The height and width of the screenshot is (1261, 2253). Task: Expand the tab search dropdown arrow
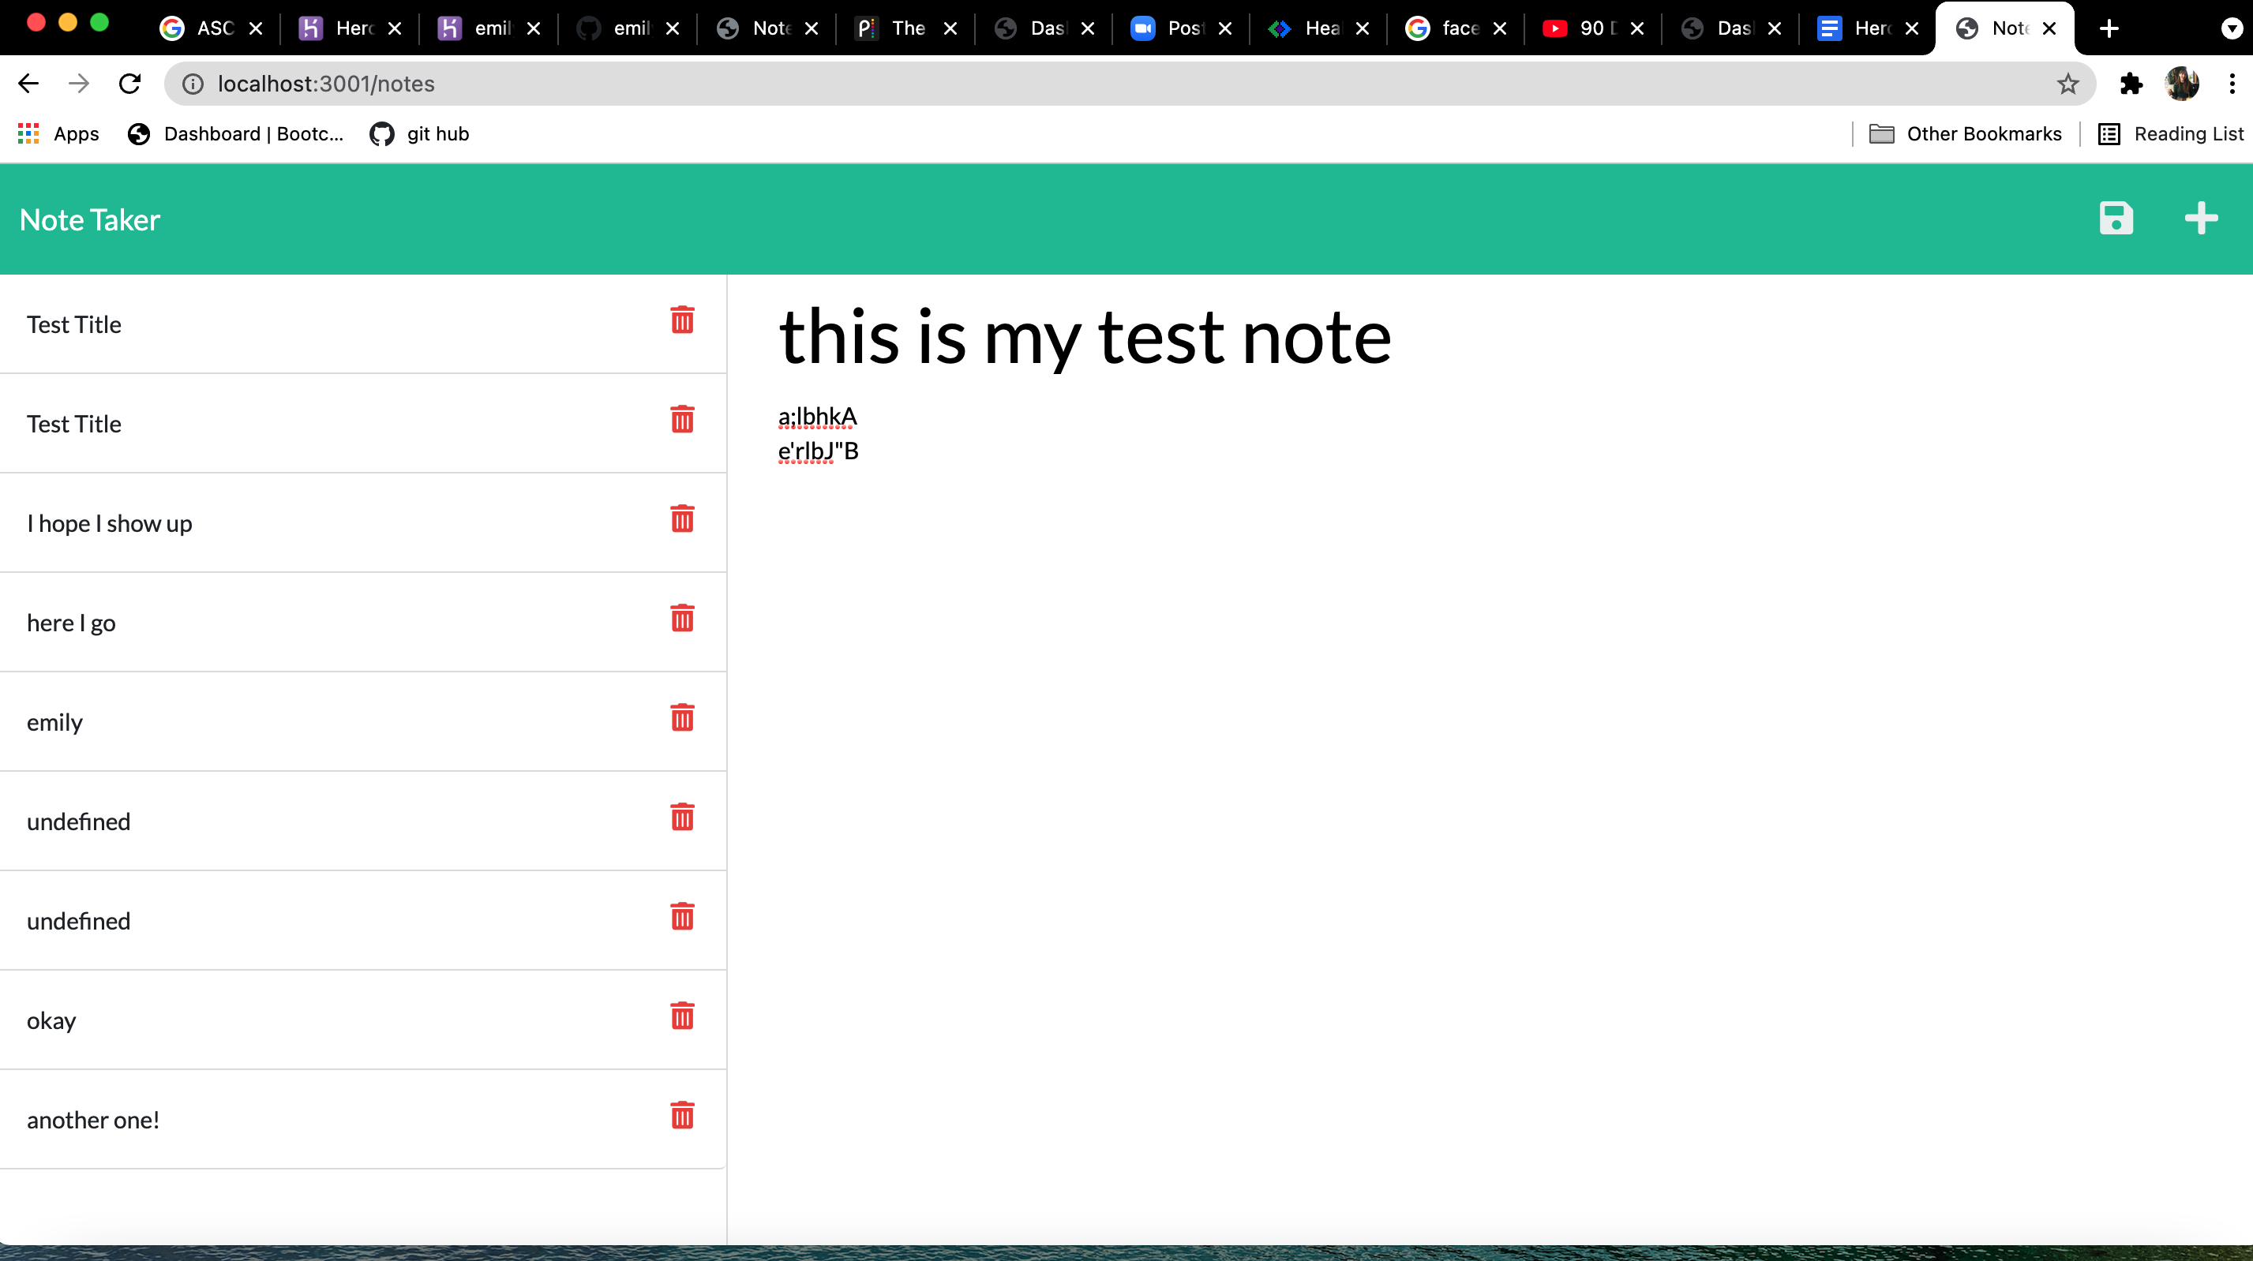pos(2231,29)
